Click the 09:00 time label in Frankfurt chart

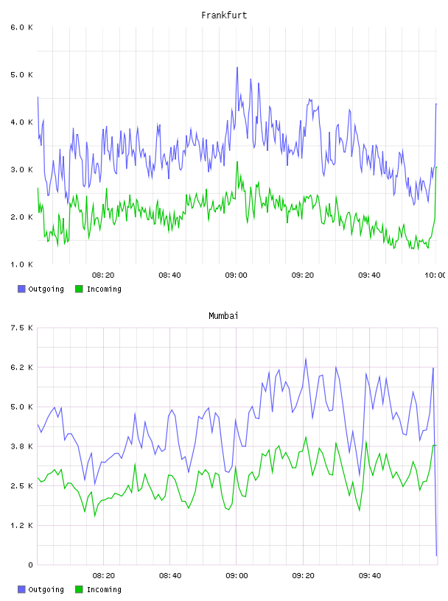pos(237,275)
